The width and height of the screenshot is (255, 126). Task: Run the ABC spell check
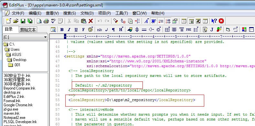53,21
